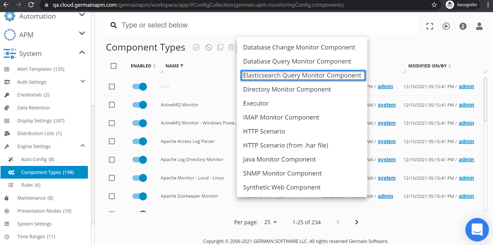Toggle off Apache Access Log Parser
This screenshot has width=493, height=245.
(139, 141)
